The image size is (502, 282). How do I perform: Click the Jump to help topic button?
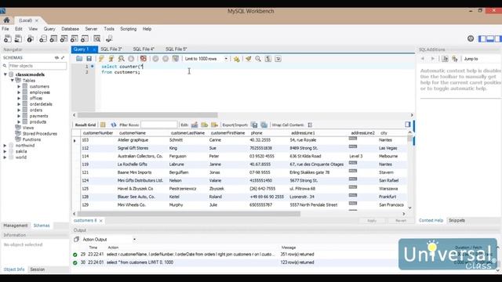tap(471, 59)
